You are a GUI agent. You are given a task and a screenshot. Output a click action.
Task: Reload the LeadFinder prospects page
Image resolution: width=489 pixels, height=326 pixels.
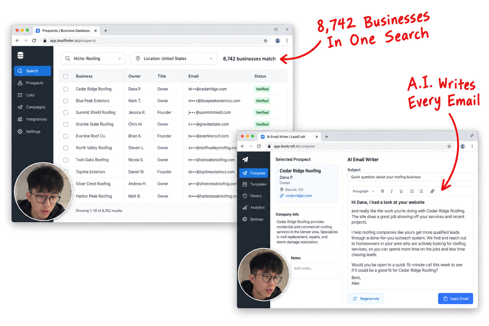[34, 41]
